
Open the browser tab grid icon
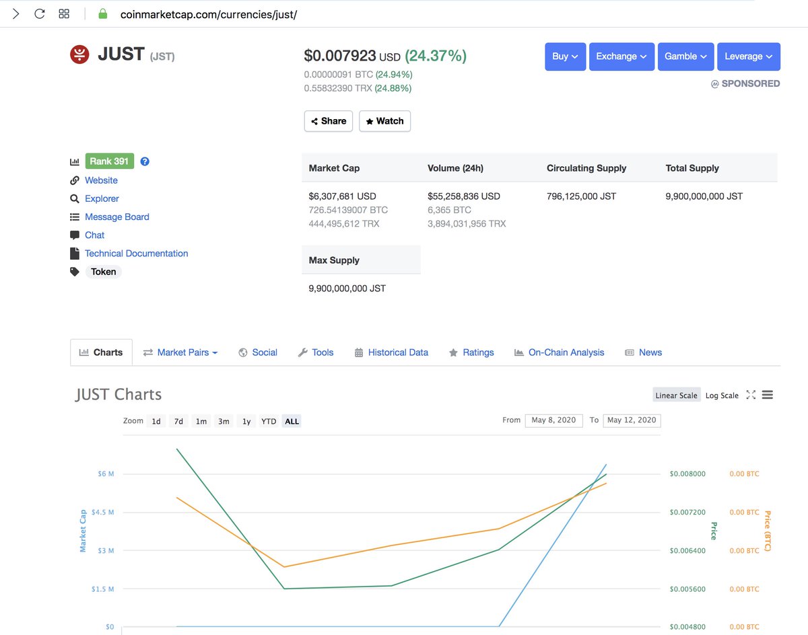coord(64,13)
